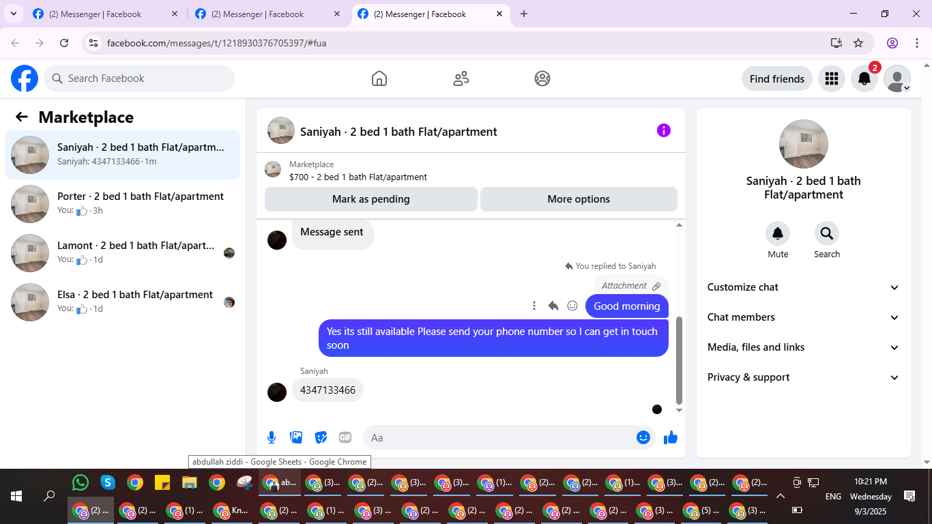The image size is (932, 524).
Task: Focus the Search Facebook field
Action: (x=139, y=78)
